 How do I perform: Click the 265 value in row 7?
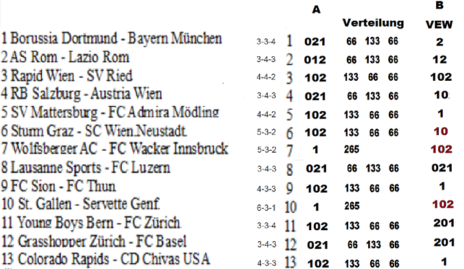[351, 149]
